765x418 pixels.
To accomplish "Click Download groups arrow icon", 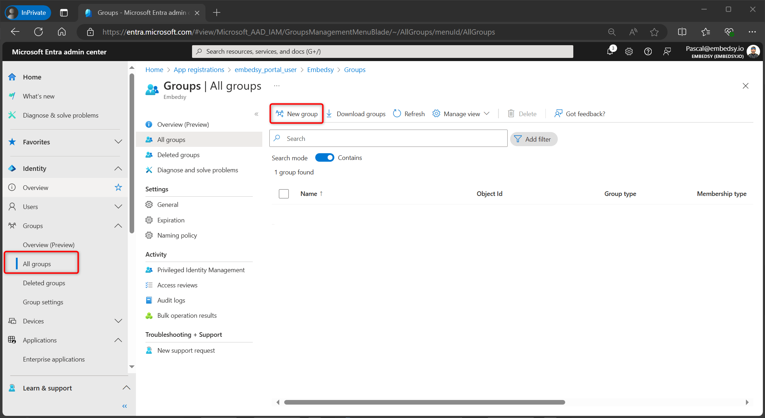I will (x=329, y=114).
